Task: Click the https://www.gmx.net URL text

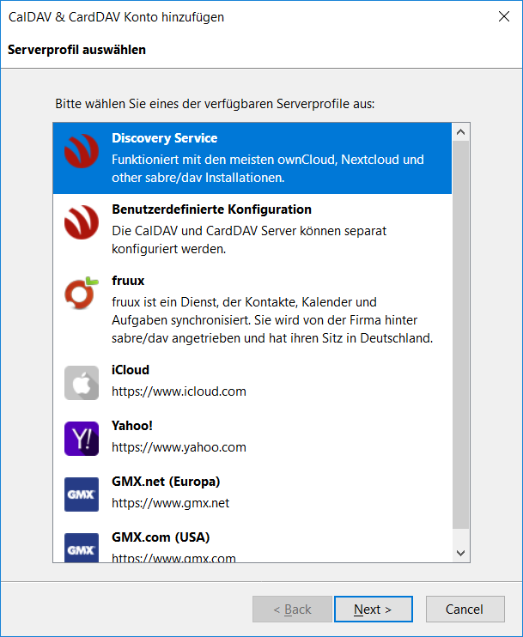Action: coord(170,503)
